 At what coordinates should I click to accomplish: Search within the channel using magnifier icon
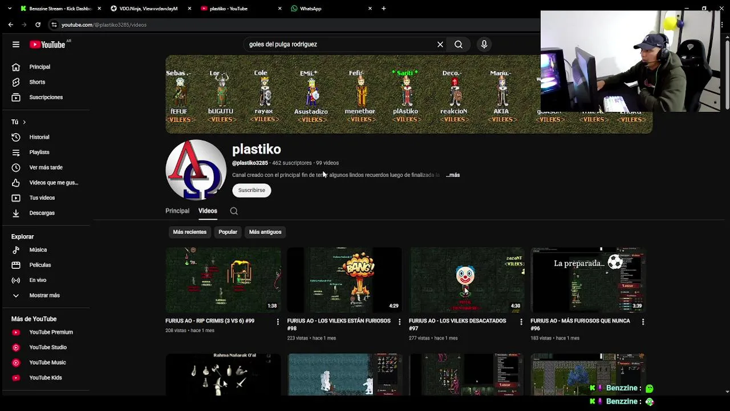pos(234,211)
